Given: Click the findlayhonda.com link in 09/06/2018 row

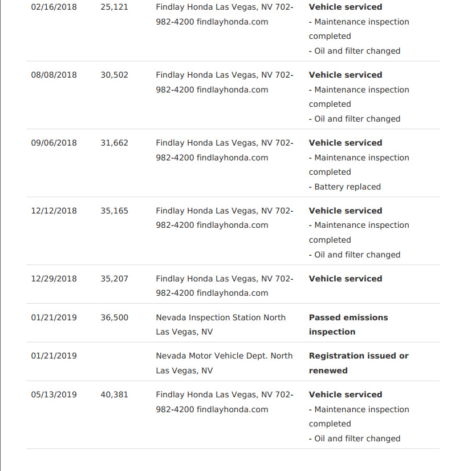Looking at the screenshot, I should click(232, 158).
